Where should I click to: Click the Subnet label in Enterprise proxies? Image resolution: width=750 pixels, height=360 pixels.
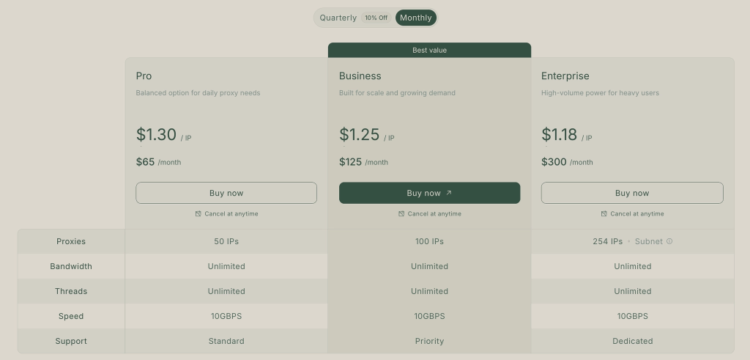click(648, 241)
